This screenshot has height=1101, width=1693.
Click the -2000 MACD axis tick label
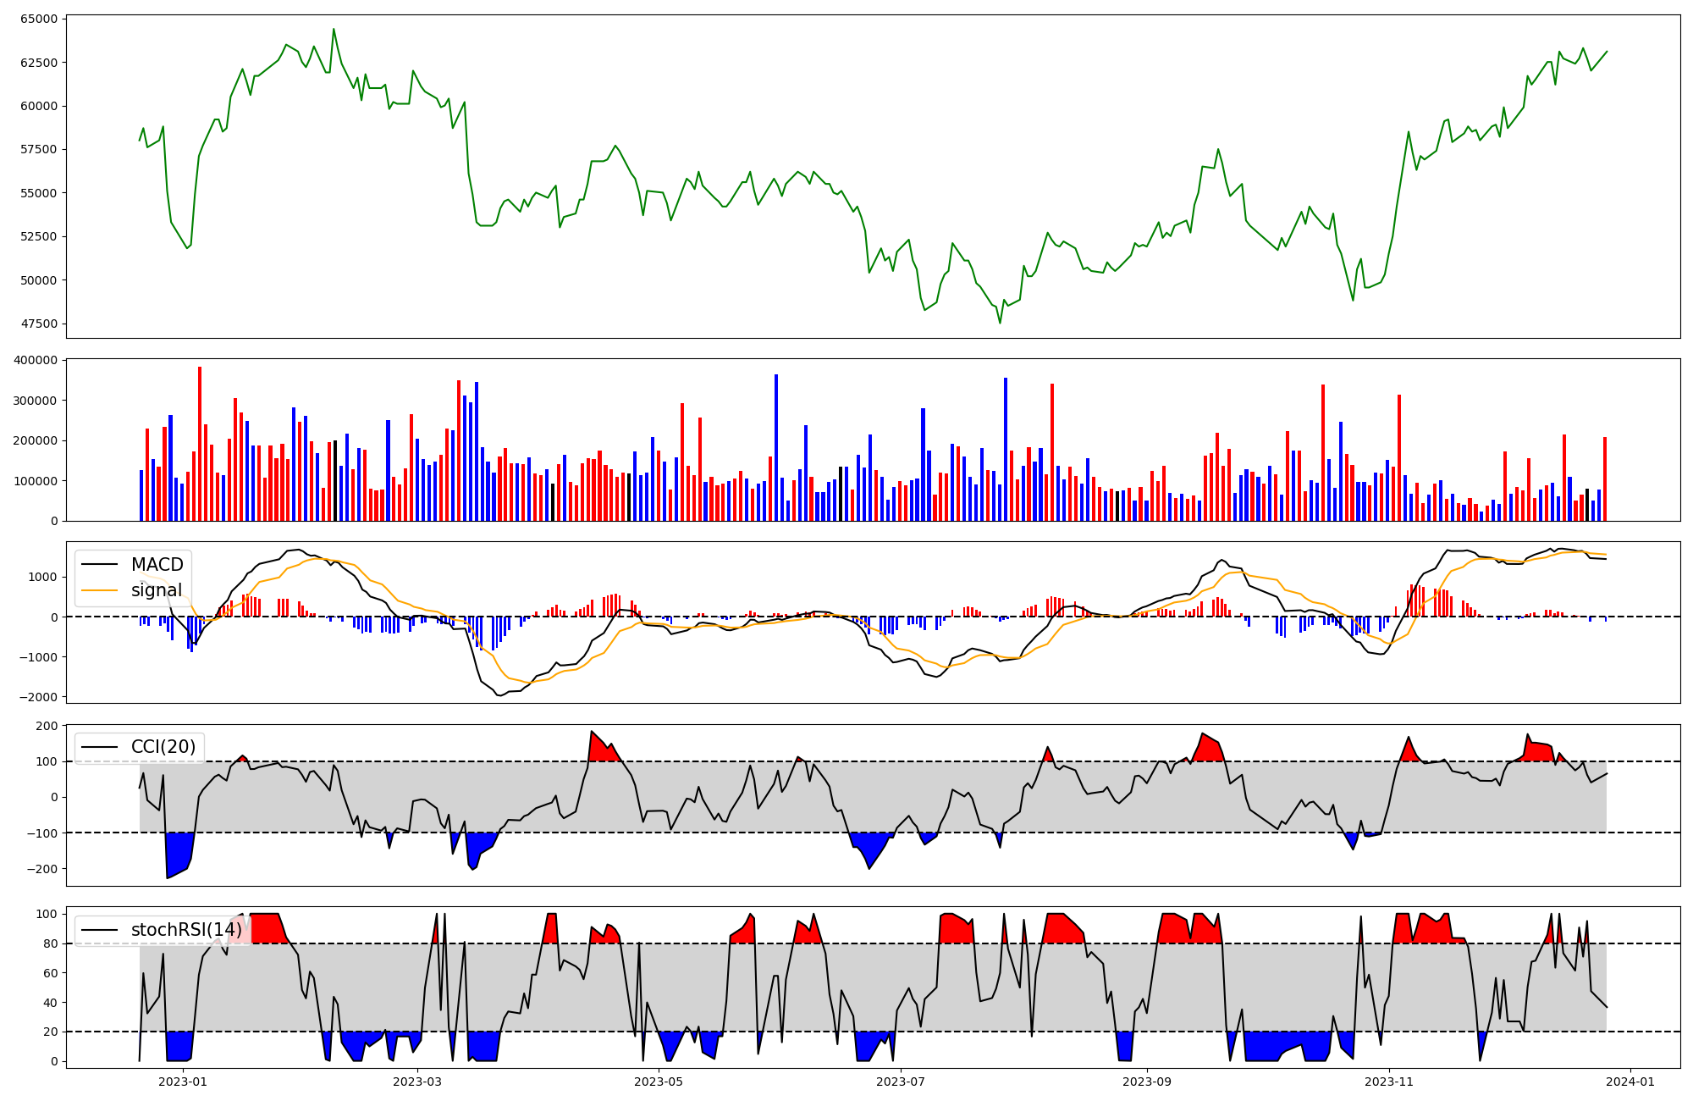[x=38, y=697]
